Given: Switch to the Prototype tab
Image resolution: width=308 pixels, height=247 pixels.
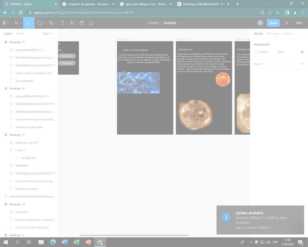Looking at the screenshot, I should [273, 34].
